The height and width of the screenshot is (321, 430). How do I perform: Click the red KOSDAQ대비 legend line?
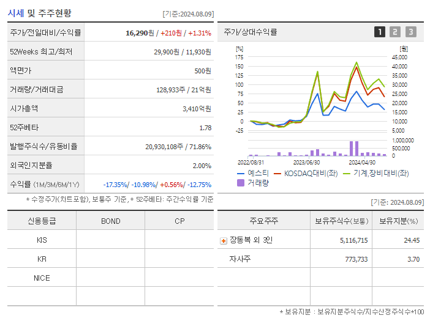[277, 174]
